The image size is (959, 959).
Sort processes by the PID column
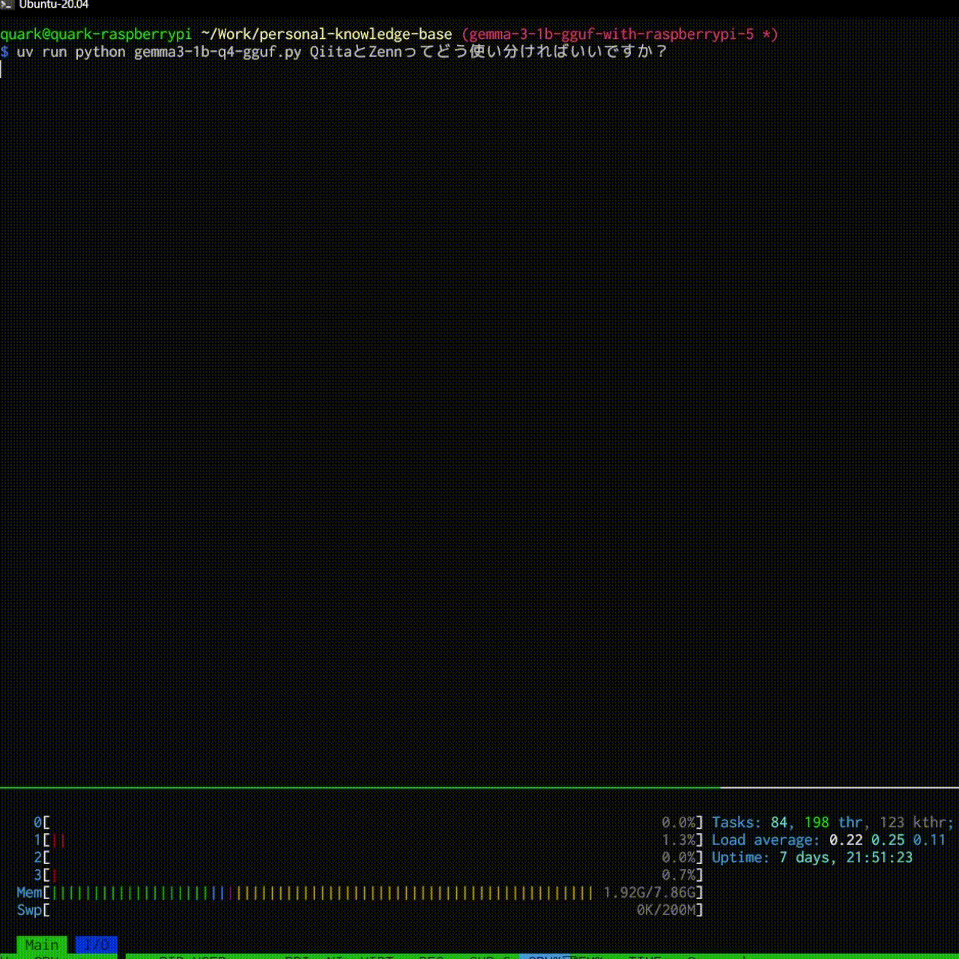pos(171,957)
